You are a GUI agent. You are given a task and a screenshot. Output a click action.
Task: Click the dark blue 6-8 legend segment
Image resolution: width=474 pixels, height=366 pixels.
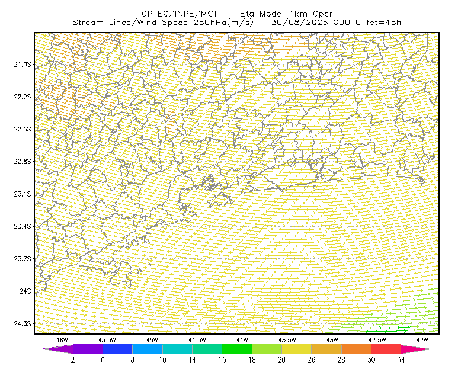[x=117, y=349]
